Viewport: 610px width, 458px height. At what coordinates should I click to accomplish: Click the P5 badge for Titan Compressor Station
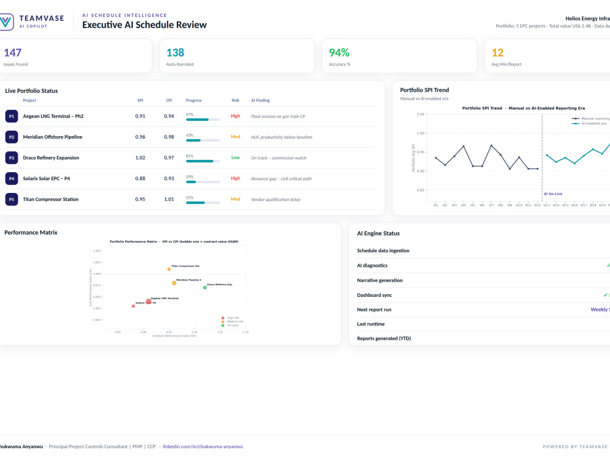[12, 200]
